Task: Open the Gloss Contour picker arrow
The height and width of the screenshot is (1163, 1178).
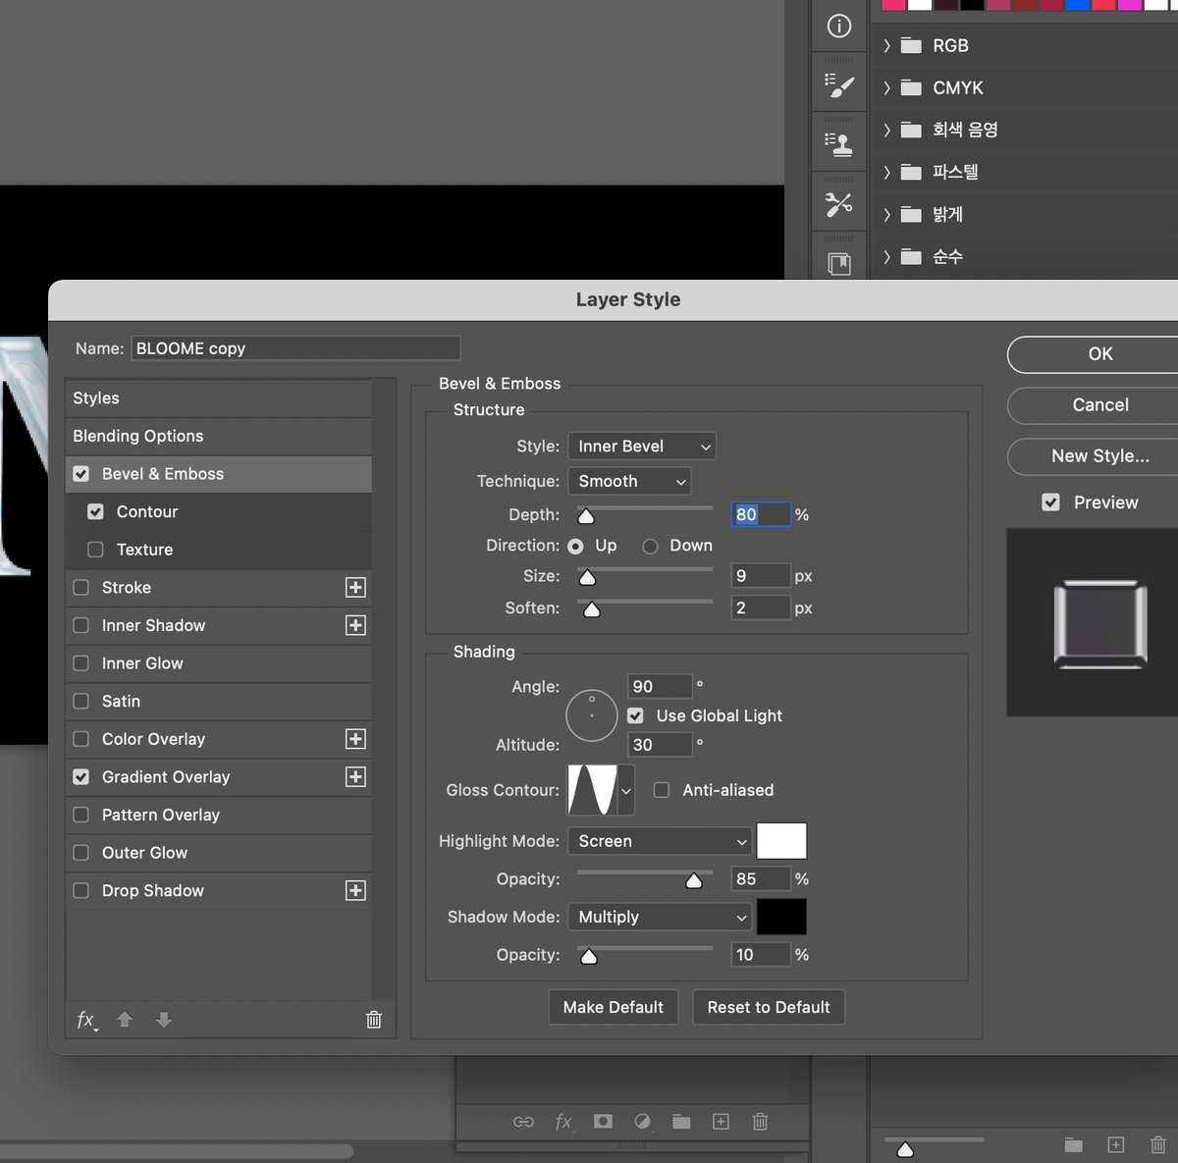Action: point(626,791)
